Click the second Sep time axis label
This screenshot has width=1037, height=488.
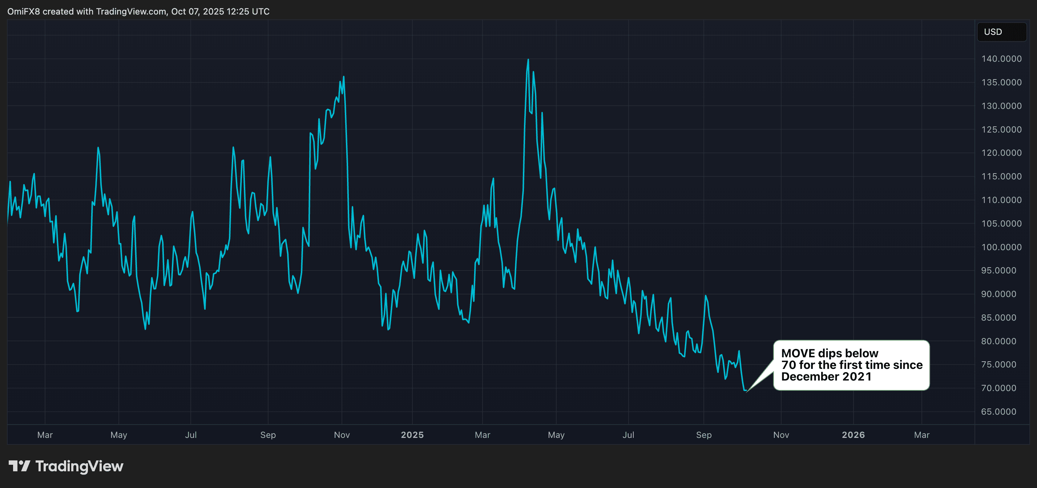pyautogui.click(x=704, y=435)
